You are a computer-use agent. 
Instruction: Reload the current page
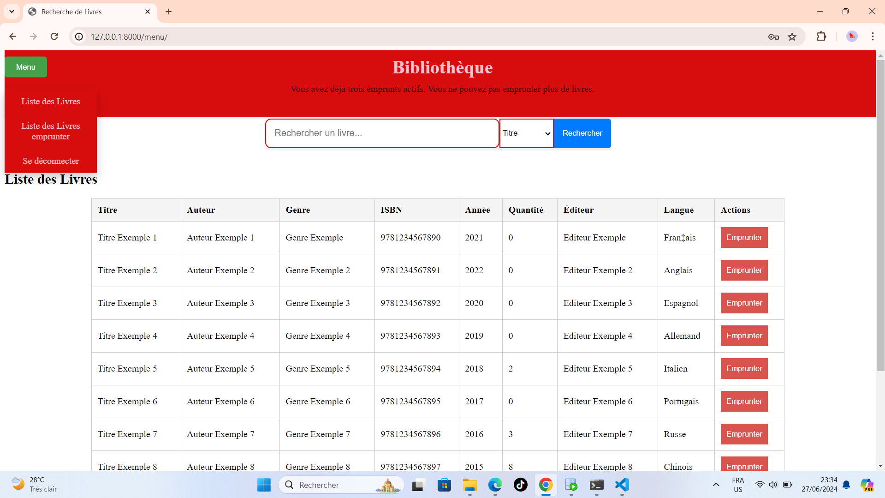[x=54, y=36]
